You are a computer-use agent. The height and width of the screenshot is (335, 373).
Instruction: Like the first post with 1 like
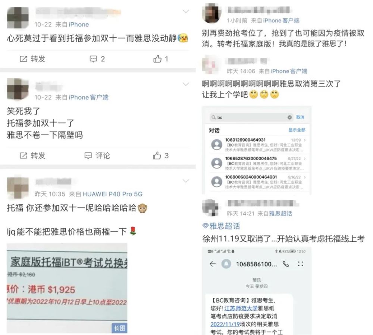157,59
